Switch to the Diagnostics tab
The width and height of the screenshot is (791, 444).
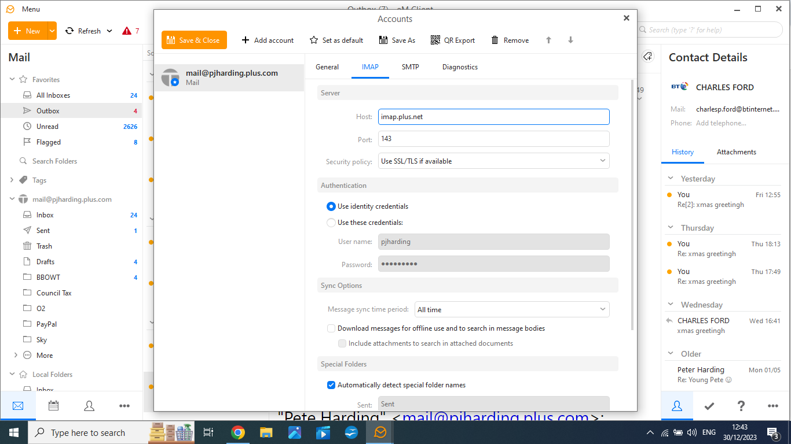[x=460, y=67]
